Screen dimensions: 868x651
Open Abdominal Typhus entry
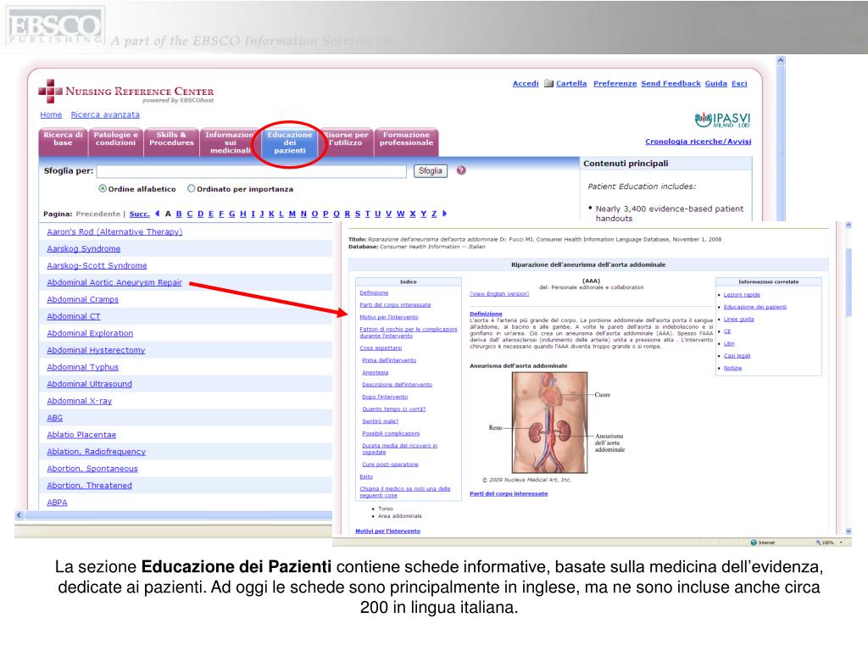82,367
